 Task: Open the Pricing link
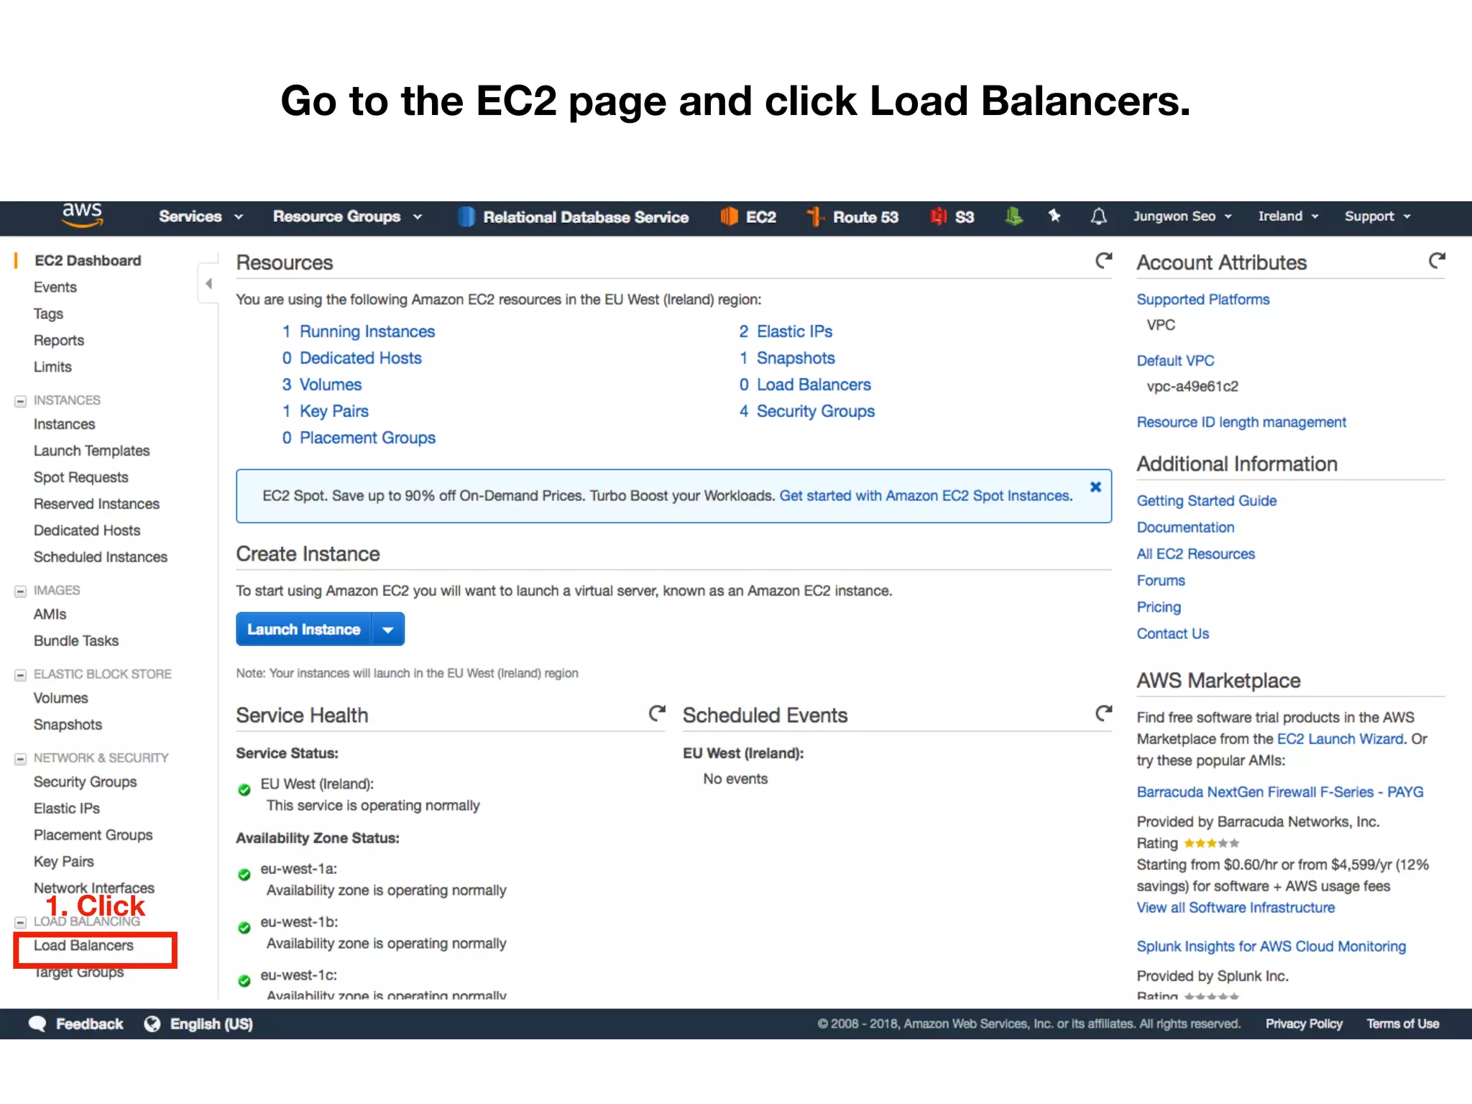pyautogui.click(x=1159, y=607)
